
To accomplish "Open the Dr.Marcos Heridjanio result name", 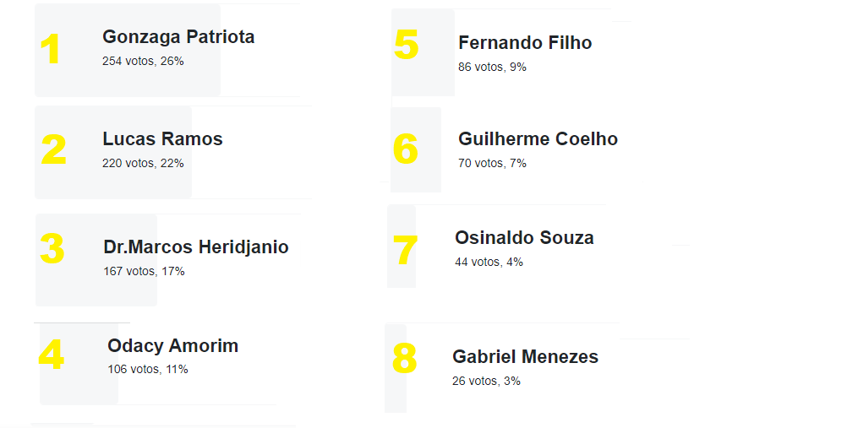I will pos(195,247).
